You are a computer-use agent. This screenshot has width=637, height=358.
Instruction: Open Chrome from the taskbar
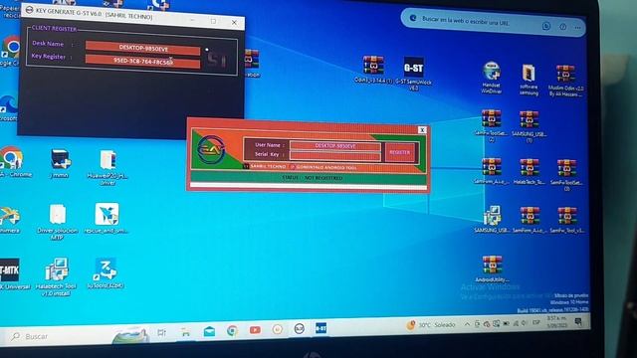click(x=232, y=331)
